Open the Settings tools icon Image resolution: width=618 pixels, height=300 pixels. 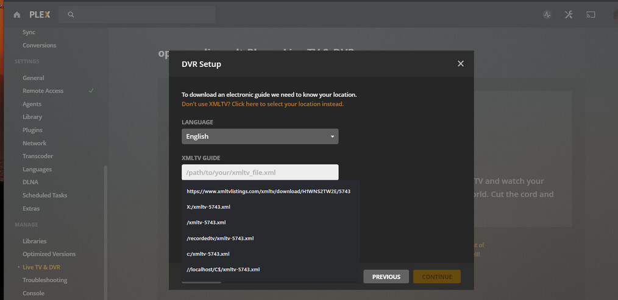(x=569, y=15)
